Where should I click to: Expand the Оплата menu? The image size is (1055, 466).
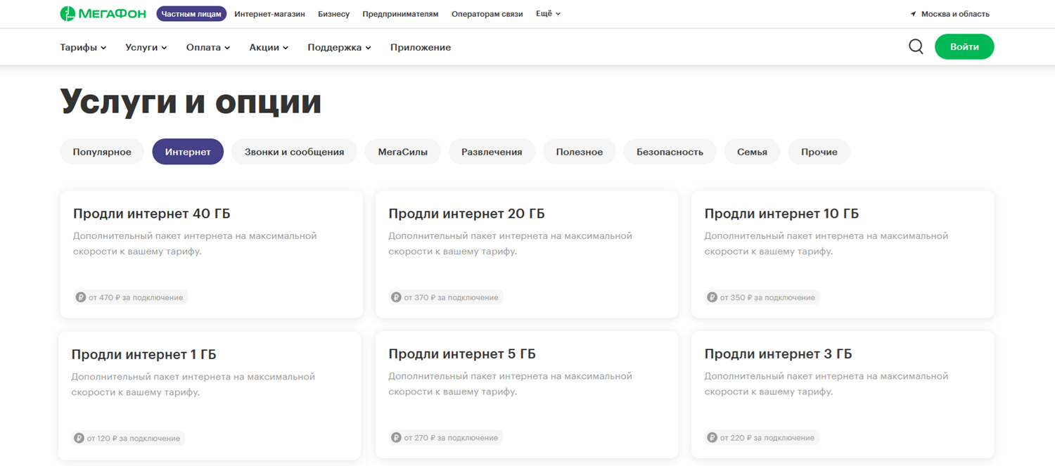pyautogui.click(x=208, y=47)
